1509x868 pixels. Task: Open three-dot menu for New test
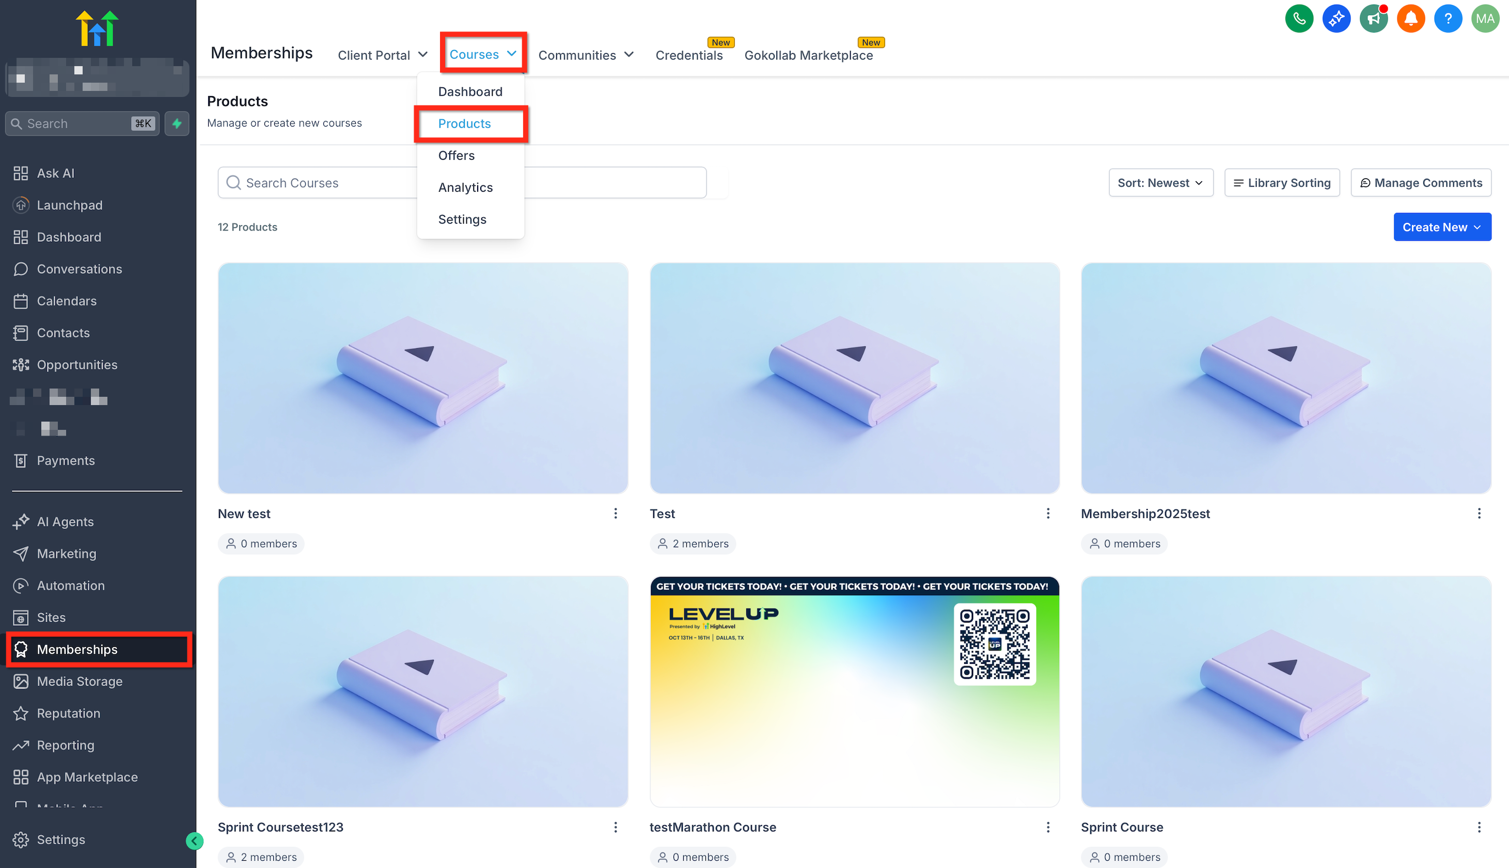[x=616, y=513]
